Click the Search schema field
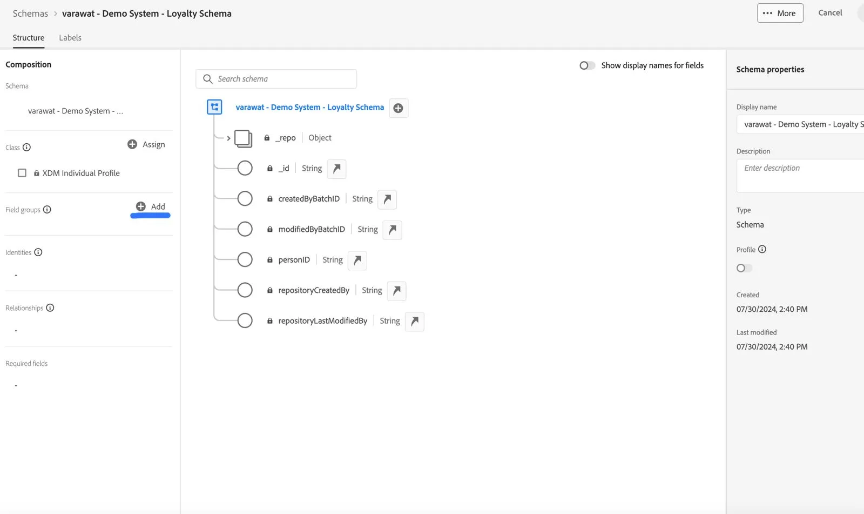The image size is (864, 514). click(276, 79)
